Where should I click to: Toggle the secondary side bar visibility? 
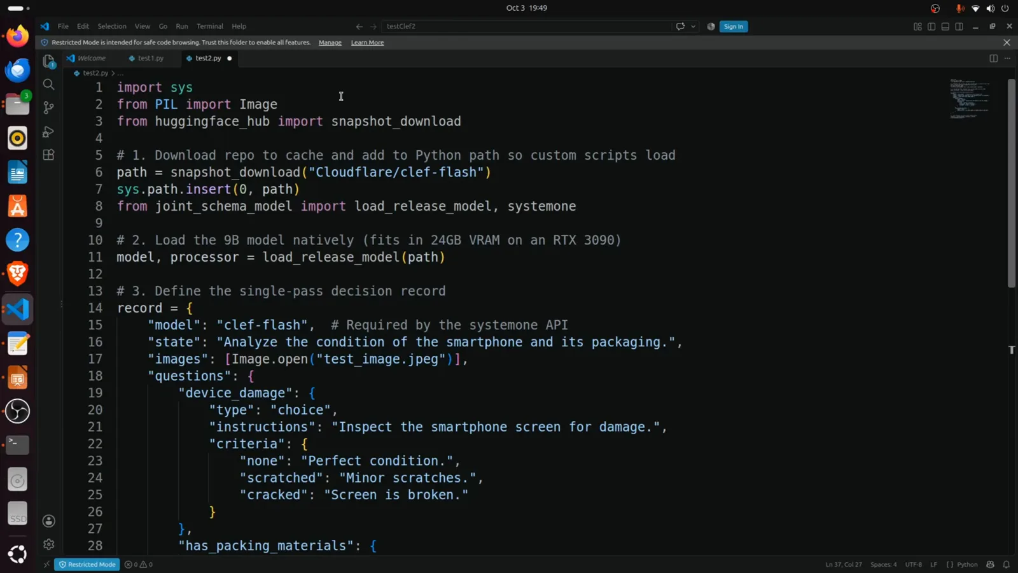[959, 26]
